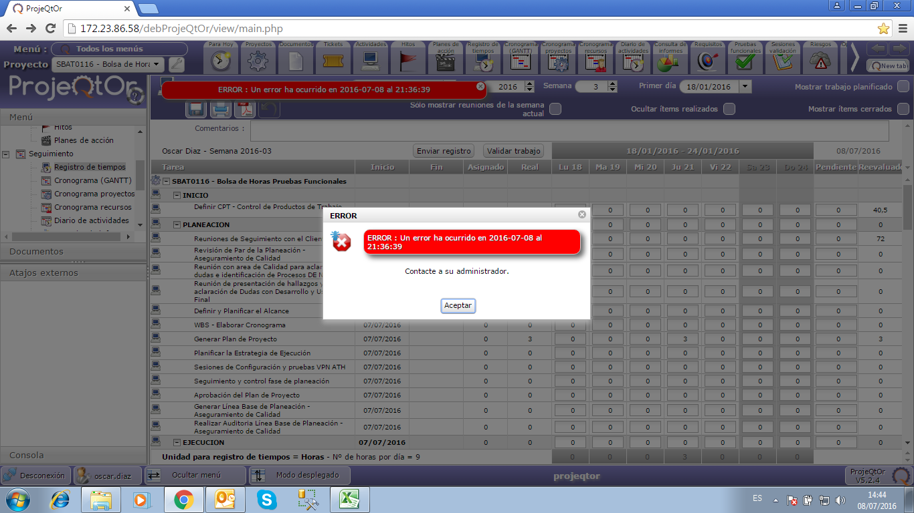Open the Primer día date dropdown arrow
This screenshot has width=914, height=513.
745,87
